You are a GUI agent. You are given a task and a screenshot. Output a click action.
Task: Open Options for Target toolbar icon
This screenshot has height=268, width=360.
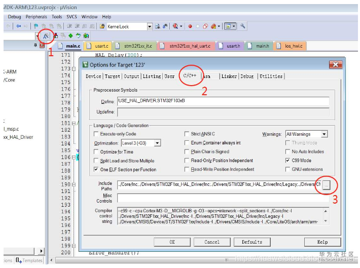(46, 36)
